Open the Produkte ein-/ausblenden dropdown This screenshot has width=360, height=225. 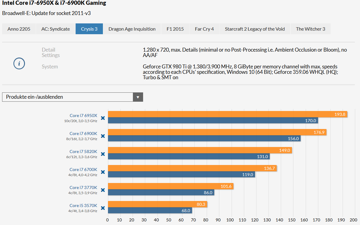(73, 97)
